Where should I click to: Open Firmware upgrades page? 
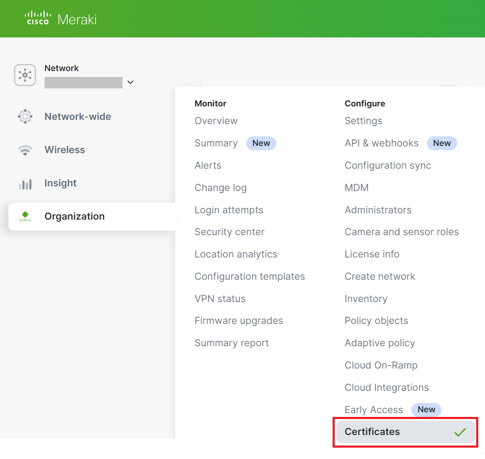(239, 321)
